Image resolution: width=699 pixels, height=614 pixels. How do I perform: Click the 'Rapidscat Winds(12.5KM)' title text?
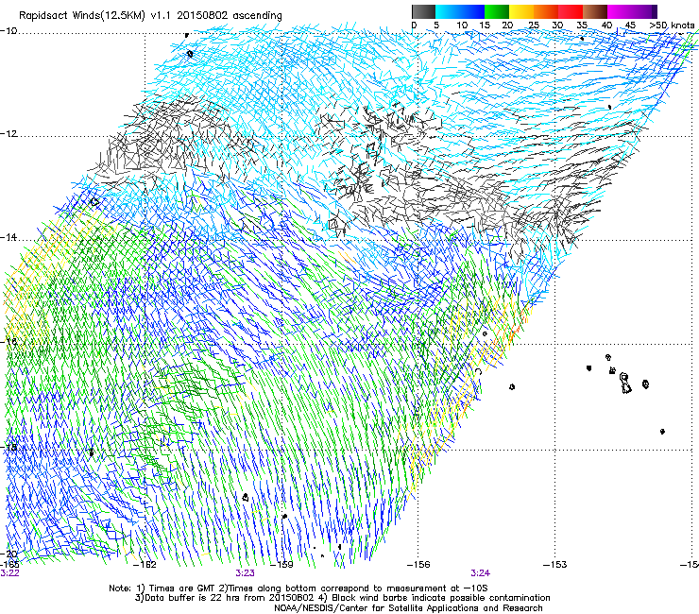(x=82, y=16)
